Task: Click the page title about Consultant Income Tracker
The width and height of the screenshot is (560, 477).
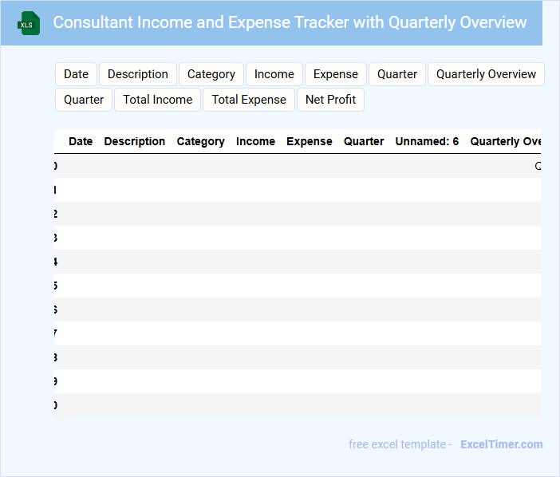Action: click(x=290, y=22)
